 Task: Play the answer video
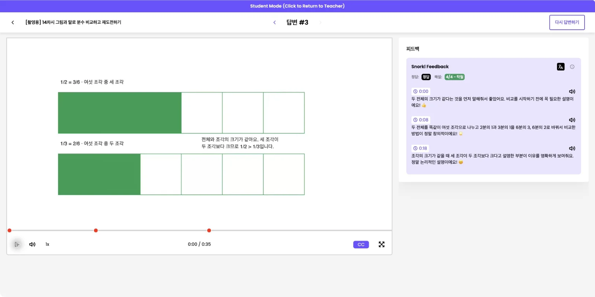pyautogui.click(x=17, y=244)
